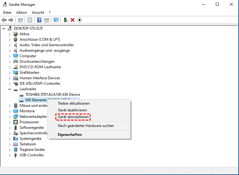239x175 pixels.
Task: Open the ? help menu
Action: click(x=50, y=13)
